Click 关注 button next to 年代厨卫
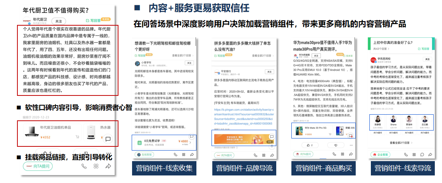442x183 pixels. [59, 21]
